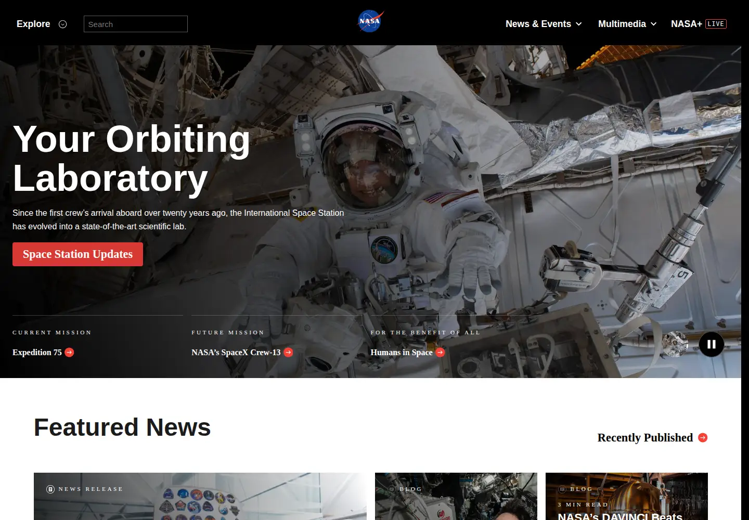This screenshot has width=749, height=520.
Task: Click the 'Your Orbiting Laboratory' headline
Action: pyautogui.click(x=132, y=159)
